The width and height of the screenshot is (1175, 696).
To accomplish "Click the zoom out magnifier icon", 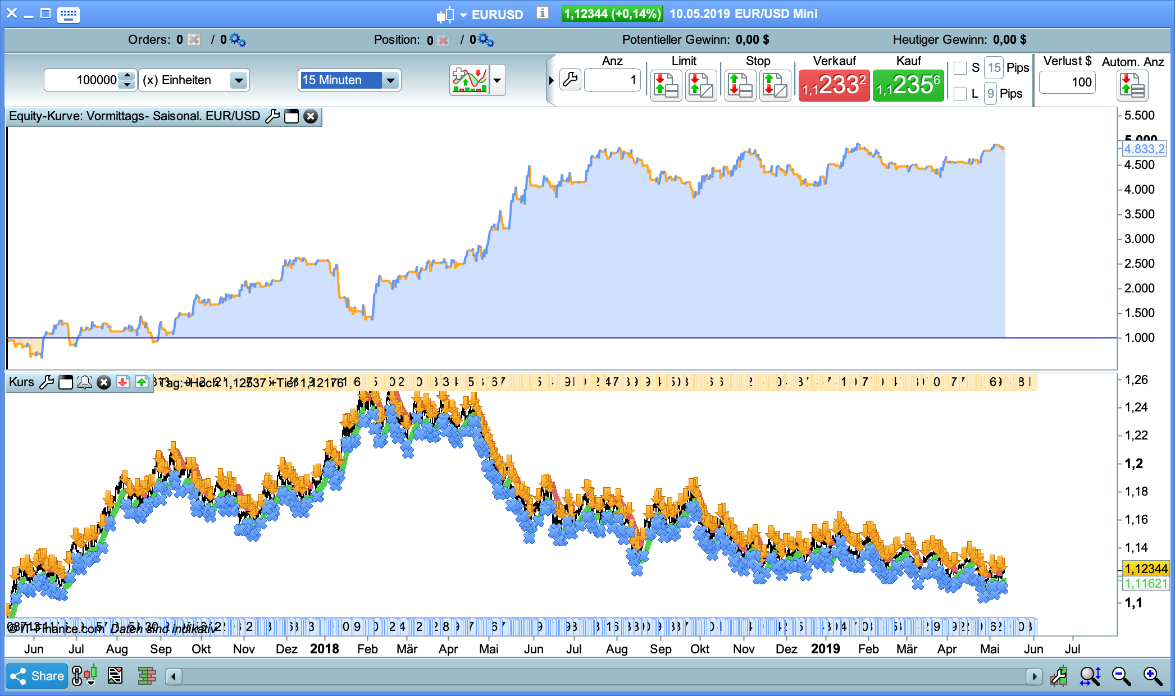I will click(x=1121, y=676).
